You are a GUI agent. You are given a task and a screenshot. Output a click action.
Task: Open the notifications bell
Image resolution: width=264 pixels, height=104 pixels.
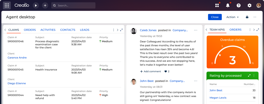[x=228, y=5]
